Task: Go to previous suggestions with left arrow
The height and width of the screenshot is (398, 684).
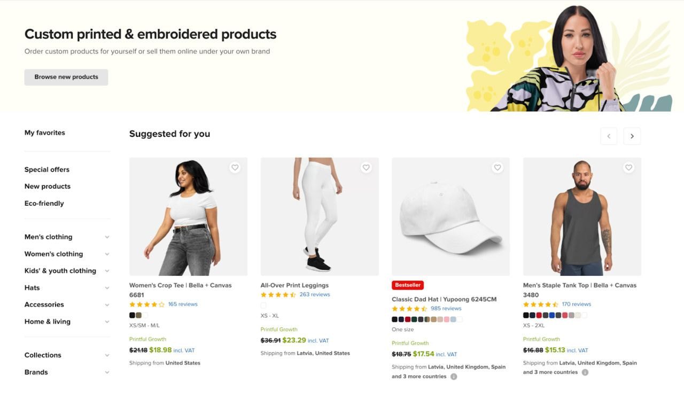Action: [609, 136]
